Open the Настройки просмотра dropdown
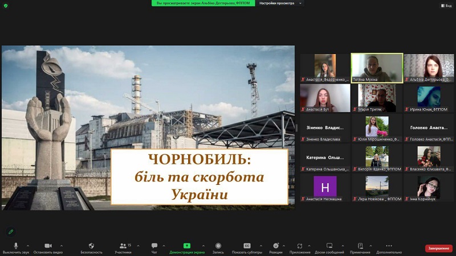This screenshot has height=256, width=456. (280, 3)
